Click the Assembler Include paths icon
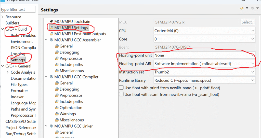Screen dimensions: 261x138 point(57,64)
